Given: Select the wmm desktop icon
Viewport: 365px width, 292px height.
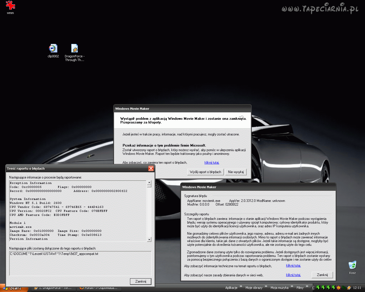Looking at the screenshot, I should tap(11, 7).
